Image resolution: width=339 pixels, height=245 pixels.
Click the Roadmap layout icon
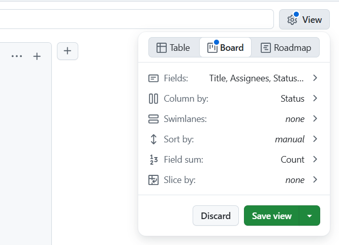click(x=265, y=48)
